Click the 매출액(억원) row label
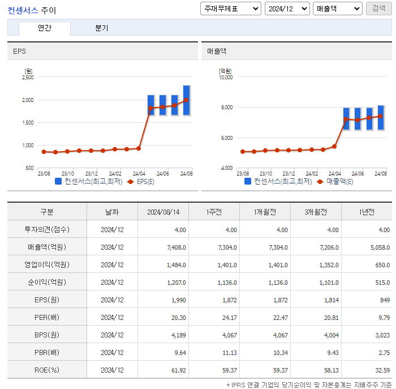This screenshot has width=396, height=389. (x=47, y=247)
